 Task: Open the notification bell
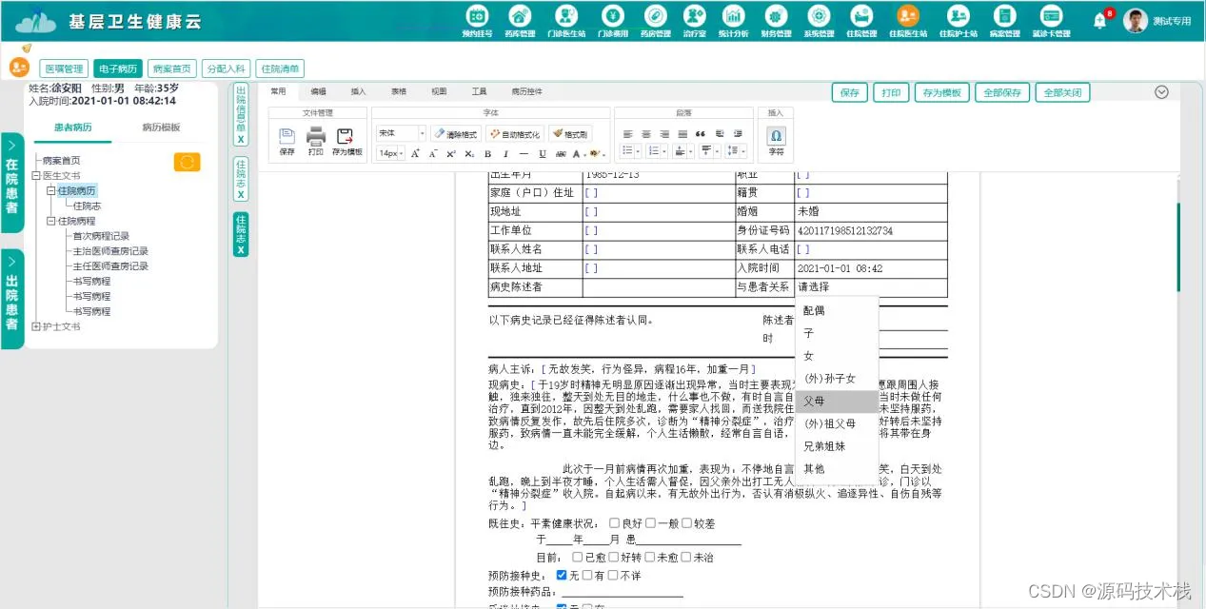[x=1100, y=21]
